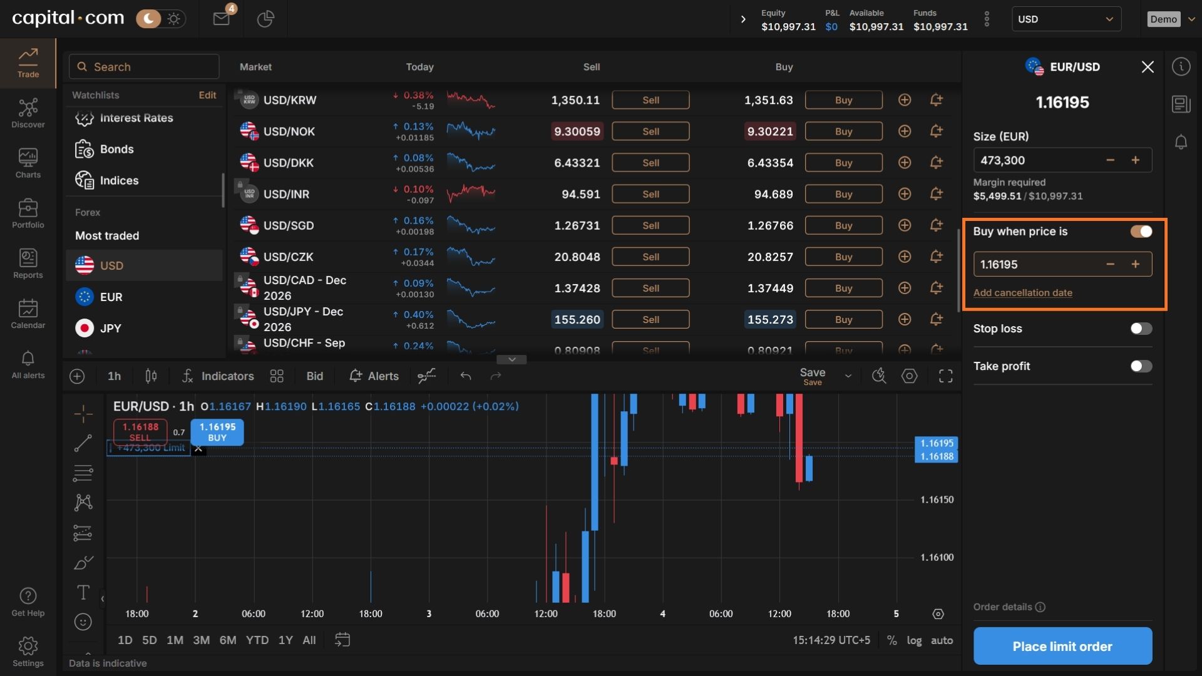The width and height of the screenshot is (1202, 676).
Task: Toggle auto scale on chart
Action: [942, 640]
